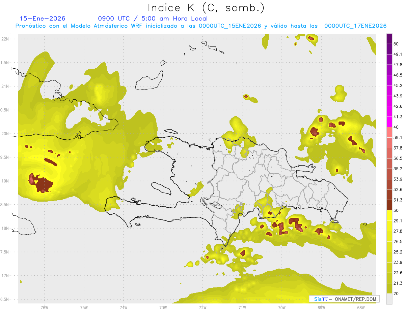Click the colorbar value '25.2'
This screenshot has height=312, width=405.
point(398,252)
